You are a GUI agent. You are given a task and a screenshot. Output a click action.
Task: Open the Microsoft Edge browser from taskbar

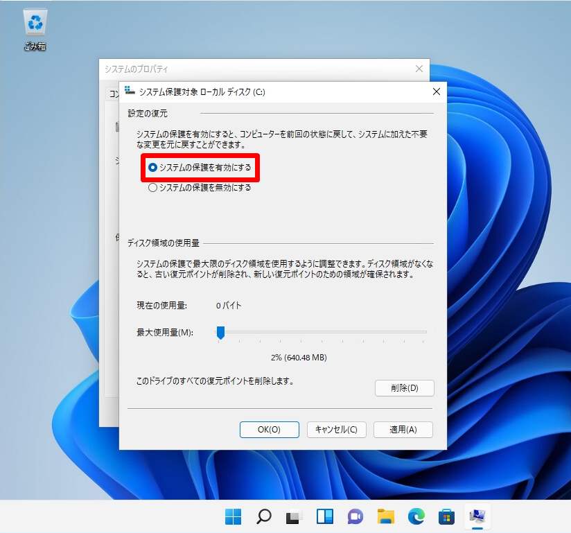416,517
